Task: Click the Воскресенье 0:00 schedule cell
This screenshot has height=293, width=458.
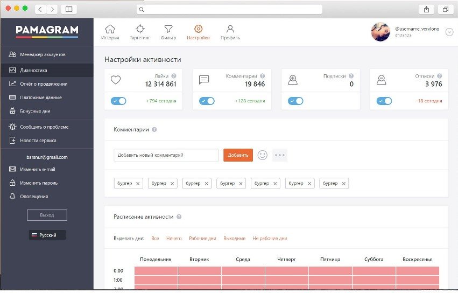Action: click(418, 271)
